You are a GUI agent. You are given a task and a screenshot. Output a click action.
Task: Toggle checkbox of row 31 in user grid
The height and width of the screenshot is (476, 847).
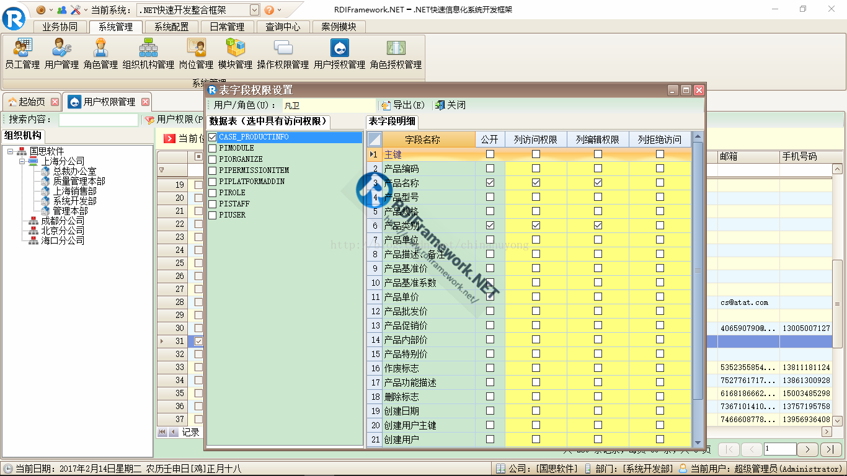point(198,341)
